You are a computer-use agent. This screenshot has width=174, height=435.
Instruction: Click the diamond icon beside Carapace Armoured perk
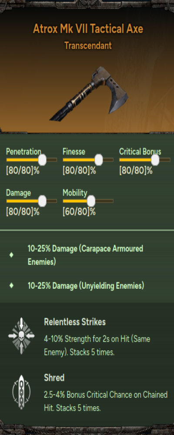click(x=11, y=254)
